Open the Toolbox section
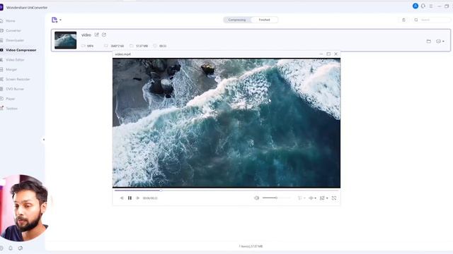Image resolution: width=453 pixels, height=254 pixels. click(x=11, y=109)
